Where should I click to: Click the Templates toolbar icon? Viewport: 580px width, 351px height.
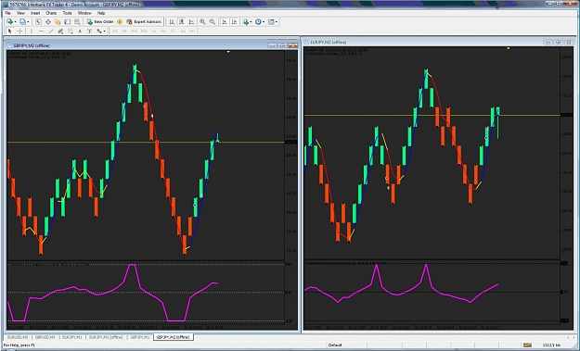(x=271, y=22)
